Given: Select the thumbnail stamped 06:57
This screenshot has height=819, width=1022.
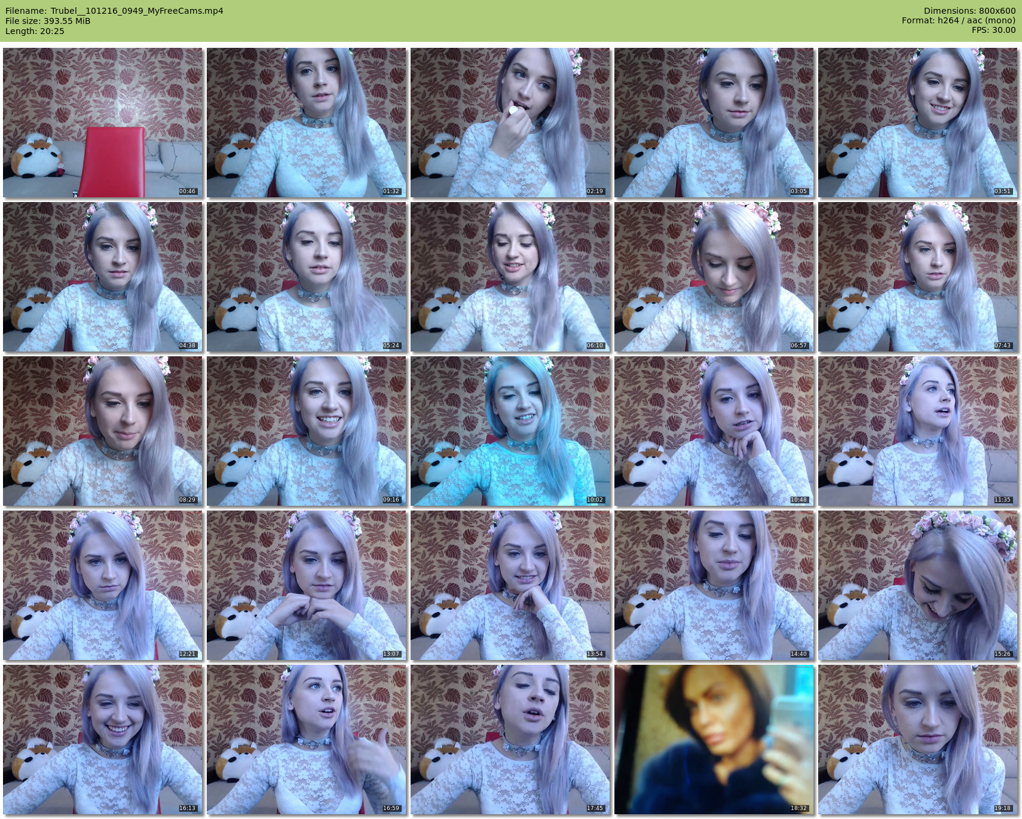Looking at the screenshot, I should coord(714,277).
